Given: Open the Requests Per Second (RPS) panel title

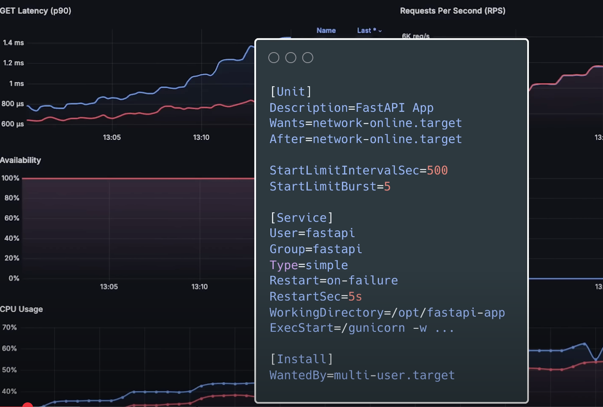Looking at the screenshot, I should [453, 11].
